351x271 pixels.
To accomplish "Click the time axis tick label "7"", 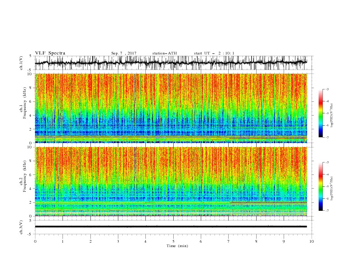I will 229,241.
